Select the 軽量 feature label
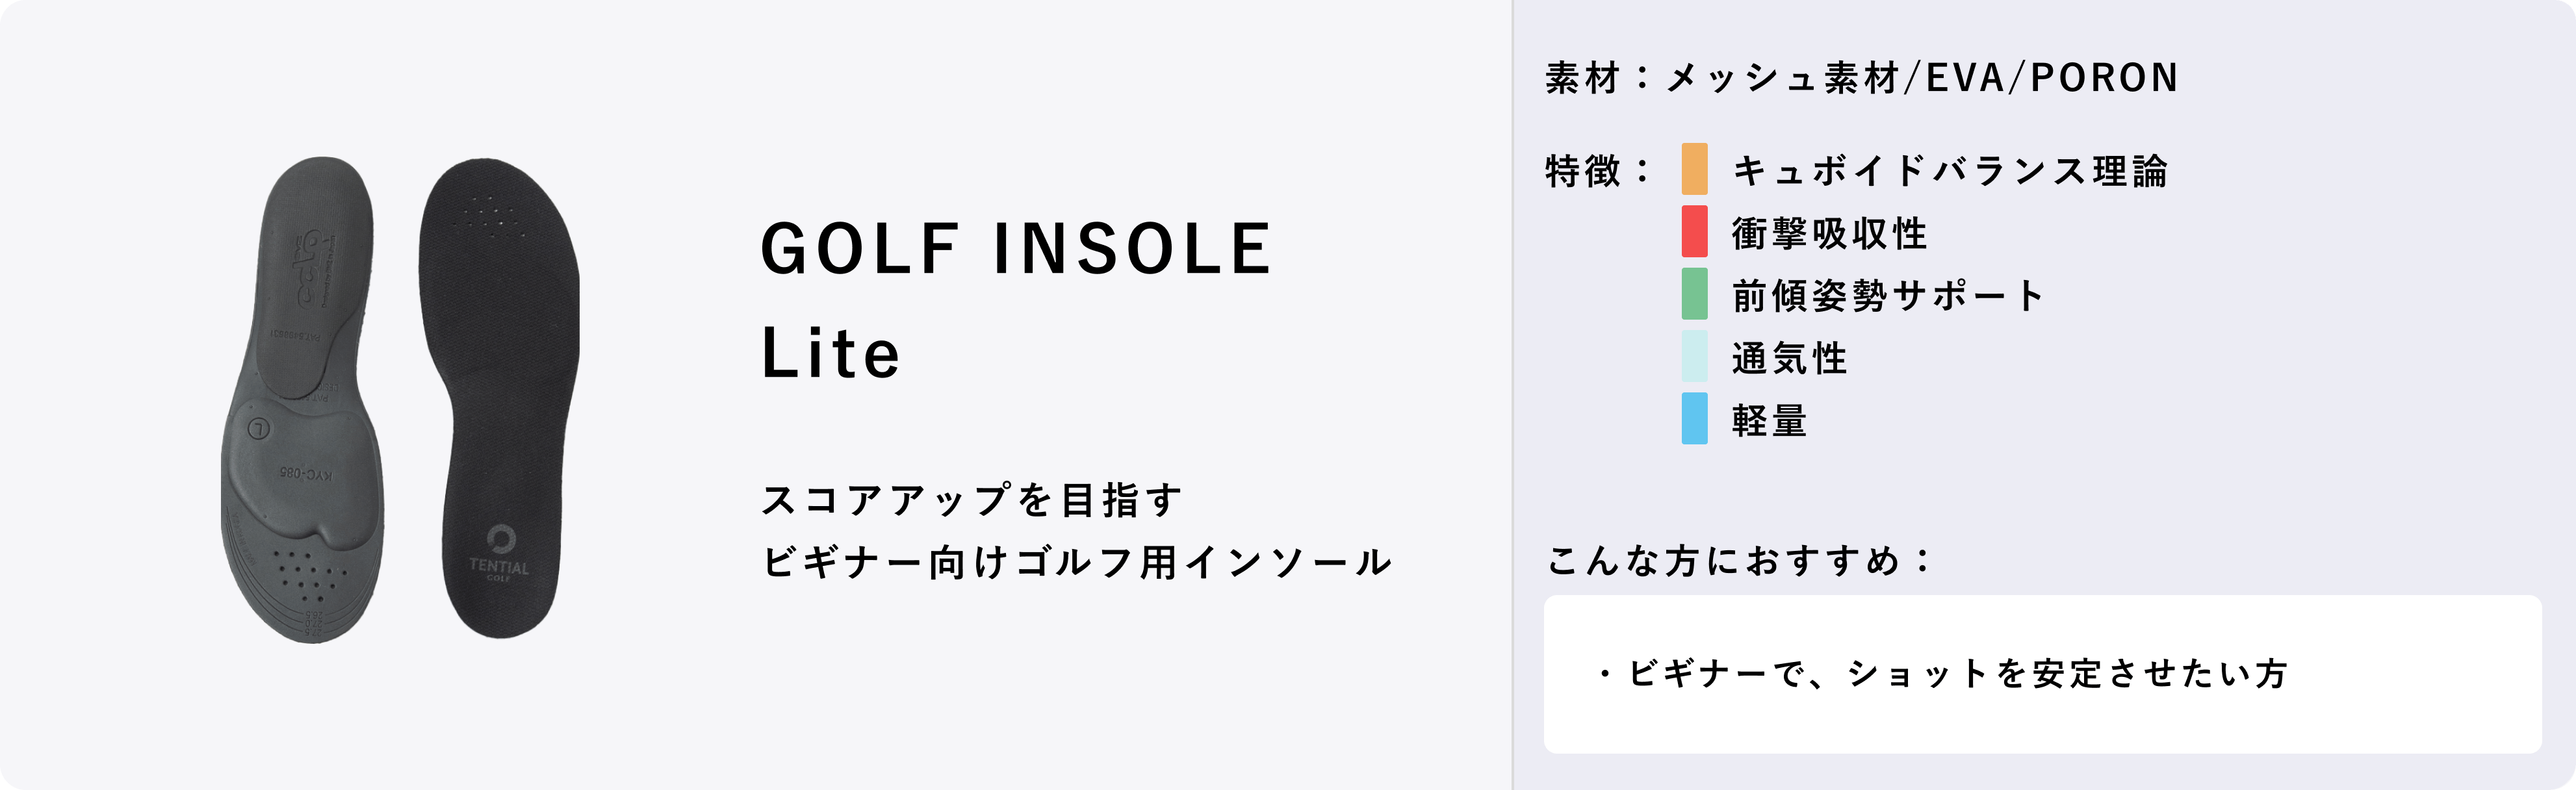Screen dimensions: 2576x790 pyautogui.click(x=1770, y=420)
